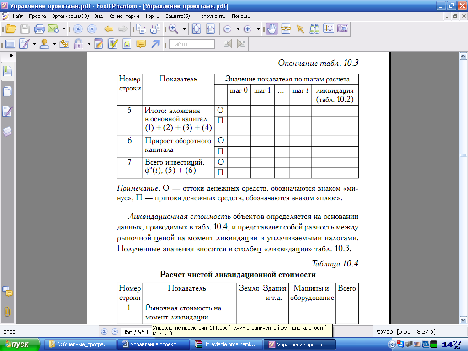The image size is (468, 351).
Task: Open the email options dropdown arrow
Action: pyautogui.click(x=64, y=29)
